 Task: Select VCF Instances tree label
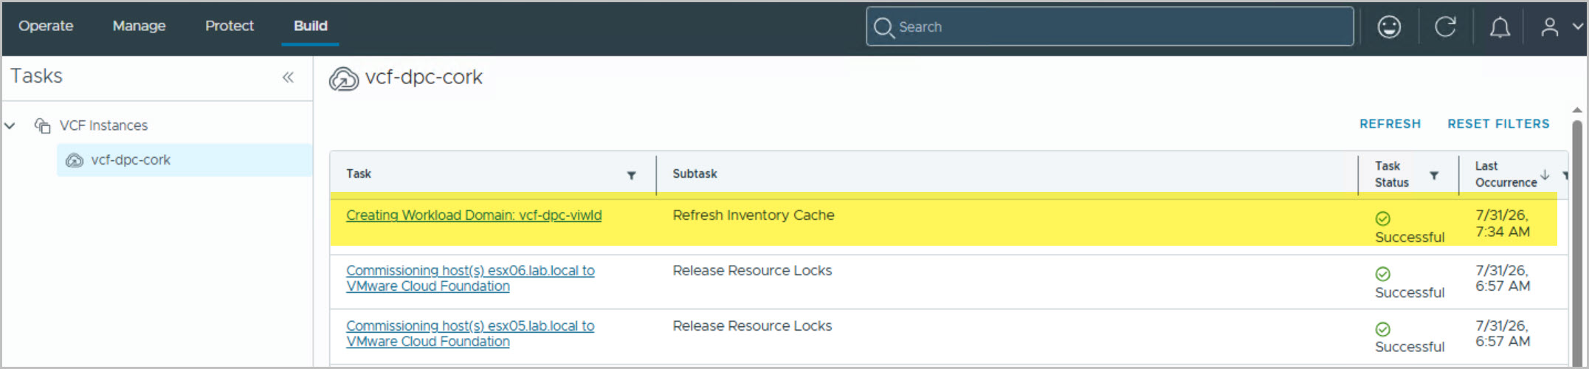click(103, 125)
